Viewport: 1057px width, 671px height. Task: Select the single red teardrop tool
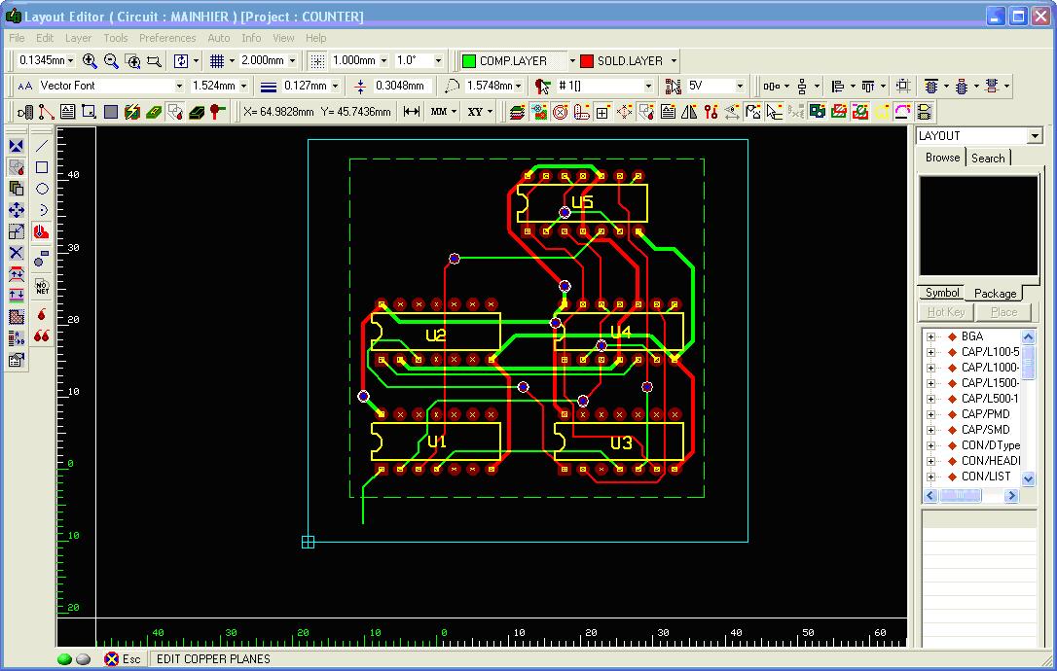coord(42,314)
